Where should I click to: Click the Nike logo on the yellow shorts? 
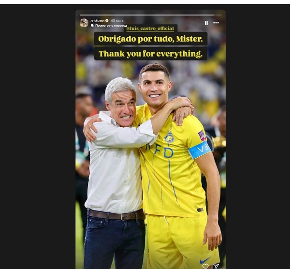click(x=205, y=260)
